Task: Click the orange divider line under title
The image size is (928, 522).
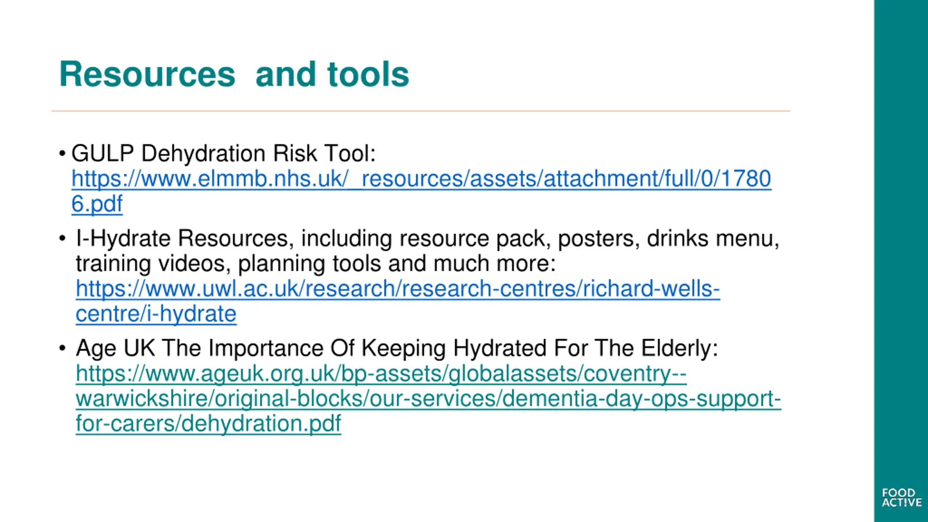Action: [x=420, y=111]
